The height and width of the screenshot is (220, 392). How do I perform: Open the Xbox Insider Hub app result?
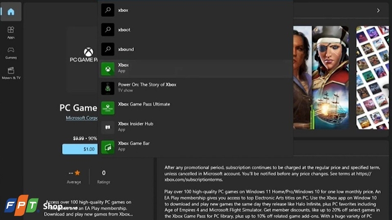point(195,127)
